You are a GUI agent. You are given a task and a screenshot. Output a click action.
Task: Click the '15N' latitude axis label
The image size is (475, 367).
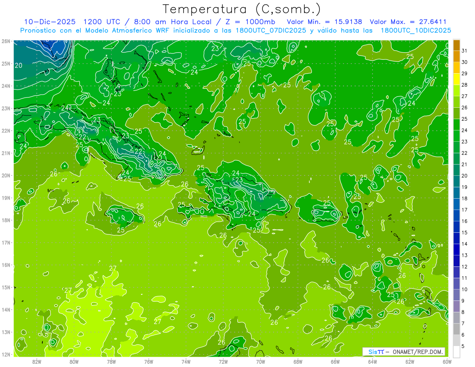point(6,287)
